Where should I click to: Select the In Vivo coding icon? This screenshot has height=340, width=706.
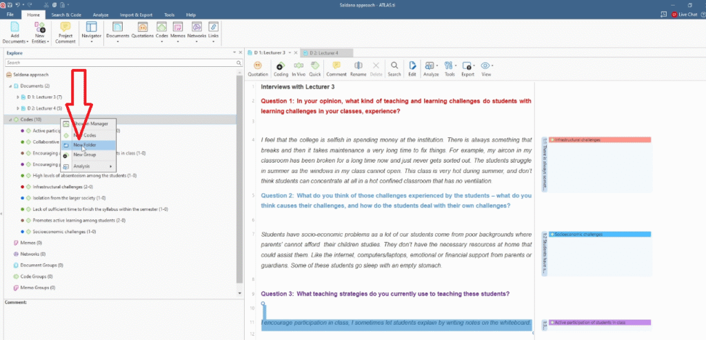pos(299,67)
